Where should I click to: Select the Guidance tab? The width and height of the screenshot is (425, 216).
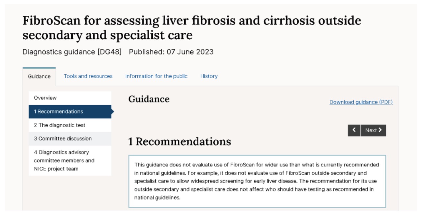39,77
